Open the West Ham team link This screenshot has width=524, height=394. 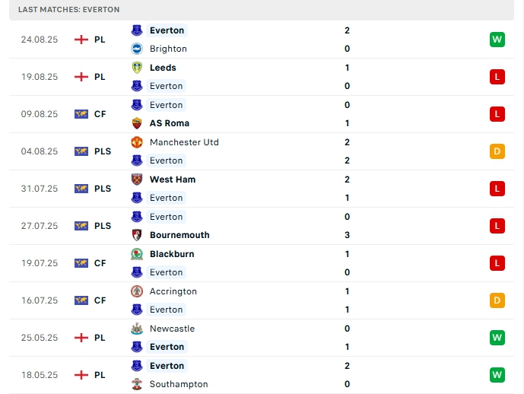[173, 180]
